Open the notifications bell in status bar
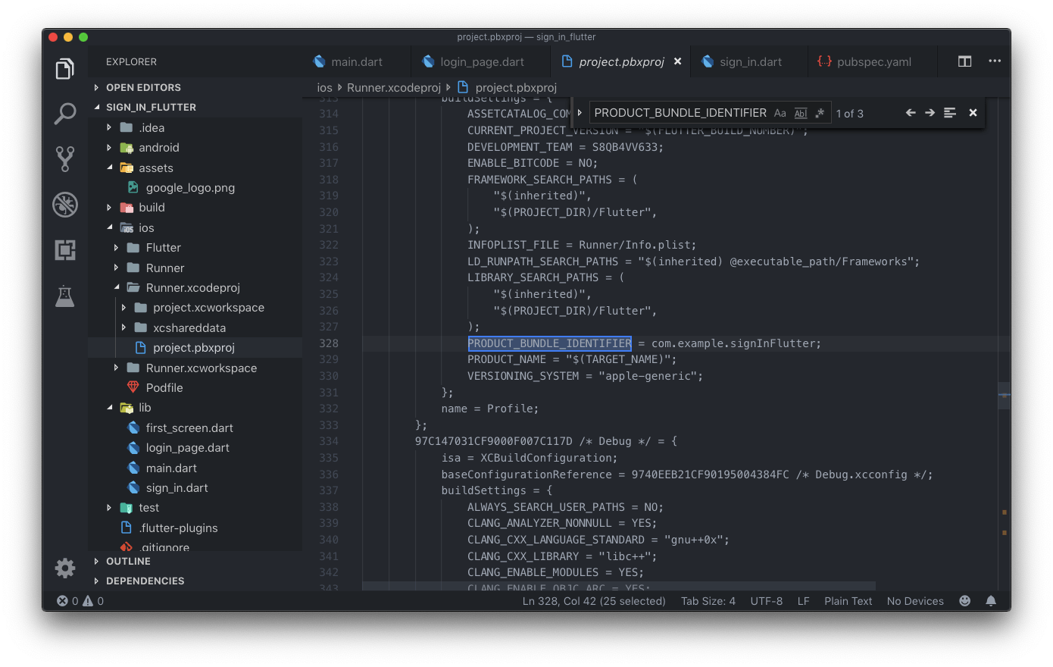 tap(991, 600)
